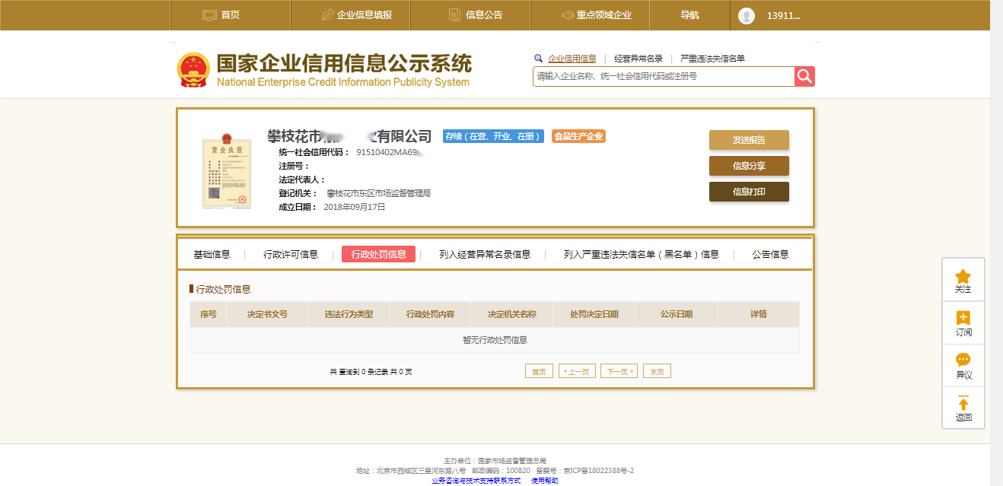Open 信息公告 in the top navigation
Viewport: 1003px width, 486px height.
click(476, 15)
